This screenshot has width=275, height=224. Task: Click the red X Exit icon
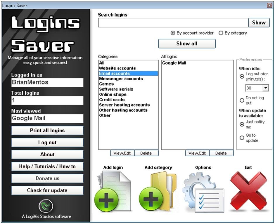[248, 191]
